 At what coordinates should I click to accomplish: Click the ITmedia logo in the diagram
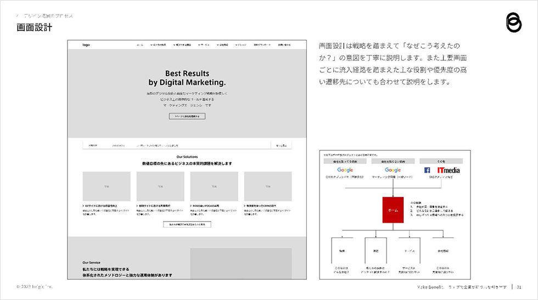449,171
